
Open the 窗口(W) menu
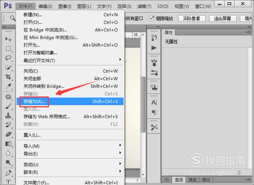click(x=203, y=7)
